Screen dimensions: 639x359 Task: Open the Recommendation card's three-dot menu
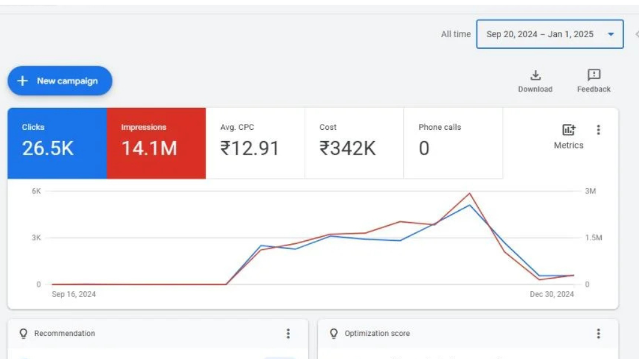[288, 334]
